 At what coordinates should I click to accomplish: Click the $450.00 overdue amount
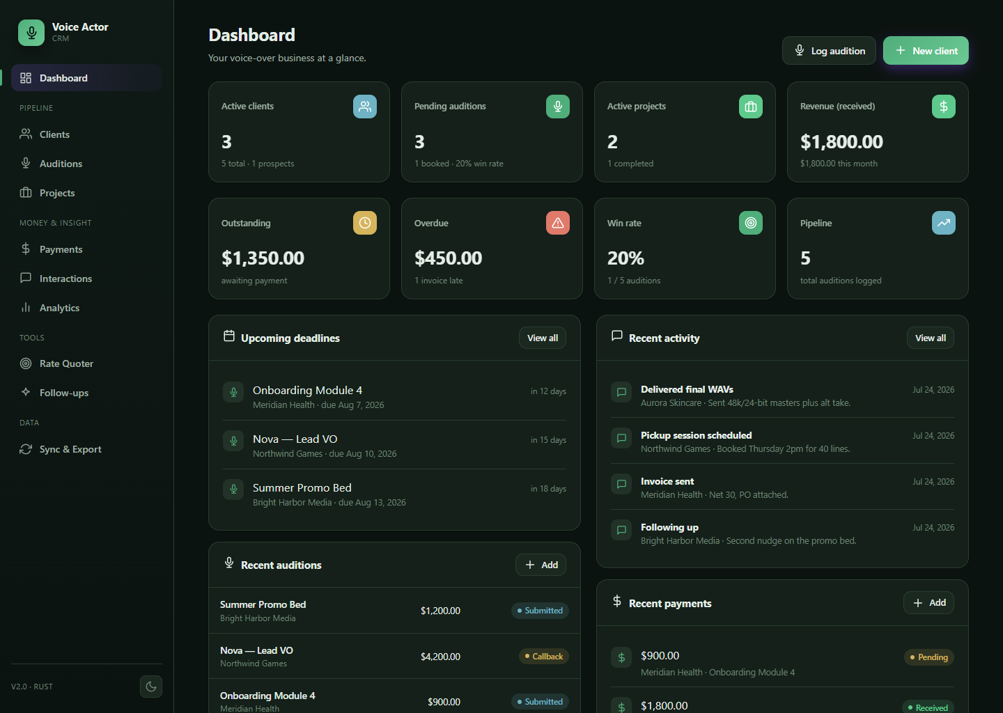448,258
